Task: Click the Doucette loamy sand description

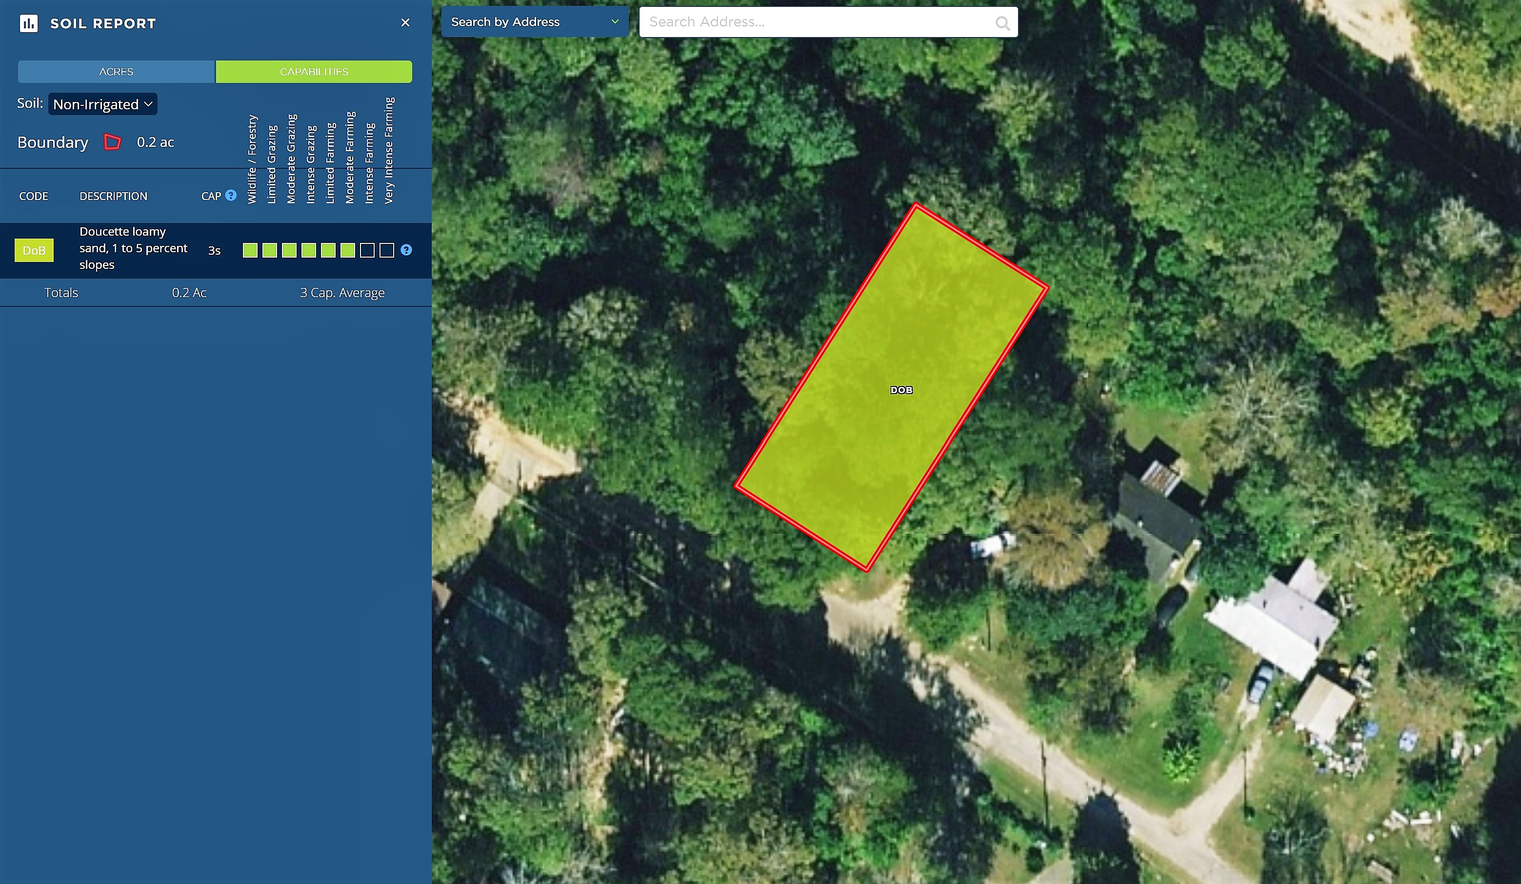Action: click(133, 248)
